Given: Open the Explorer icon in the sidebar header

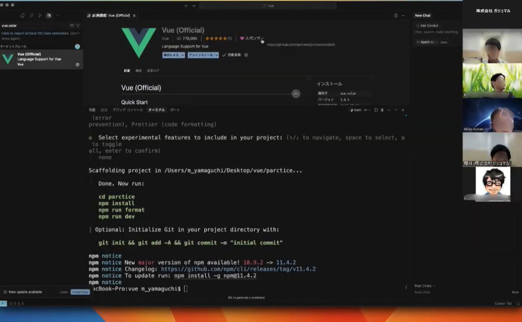Looking at the screenshot, I should 22,16.
